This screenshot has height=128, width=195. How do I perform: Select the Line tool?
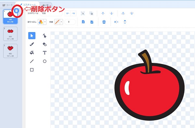coord(32,61)
